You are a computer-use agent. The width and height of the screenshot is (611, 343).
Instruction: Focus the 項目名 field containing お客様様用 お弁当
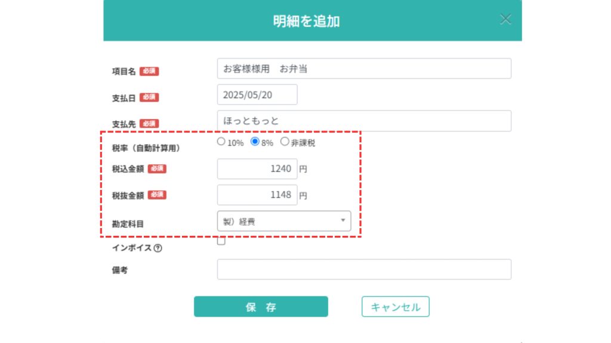pos(364,68)
